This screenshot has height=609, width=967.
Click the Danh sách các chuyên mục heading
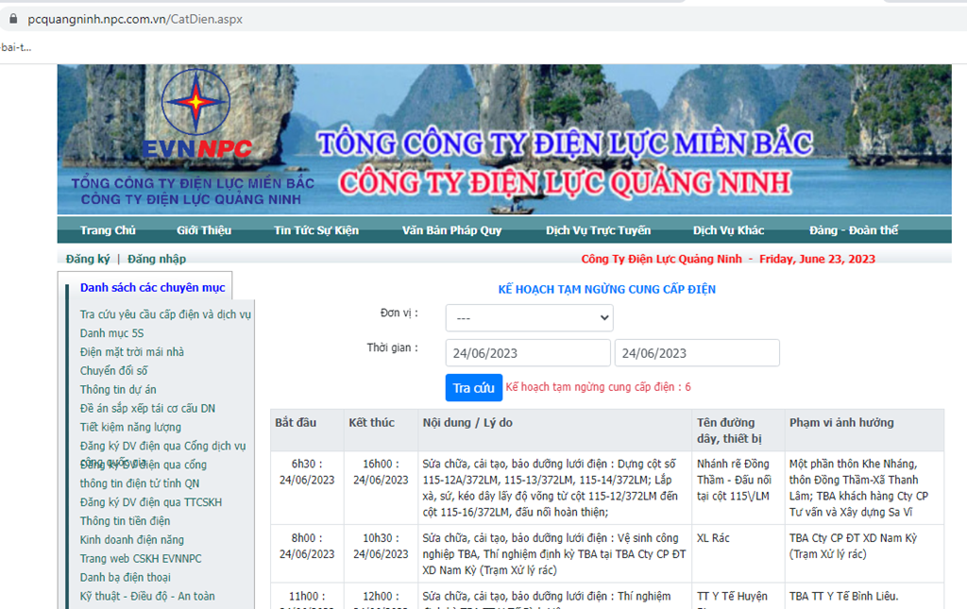152,288
